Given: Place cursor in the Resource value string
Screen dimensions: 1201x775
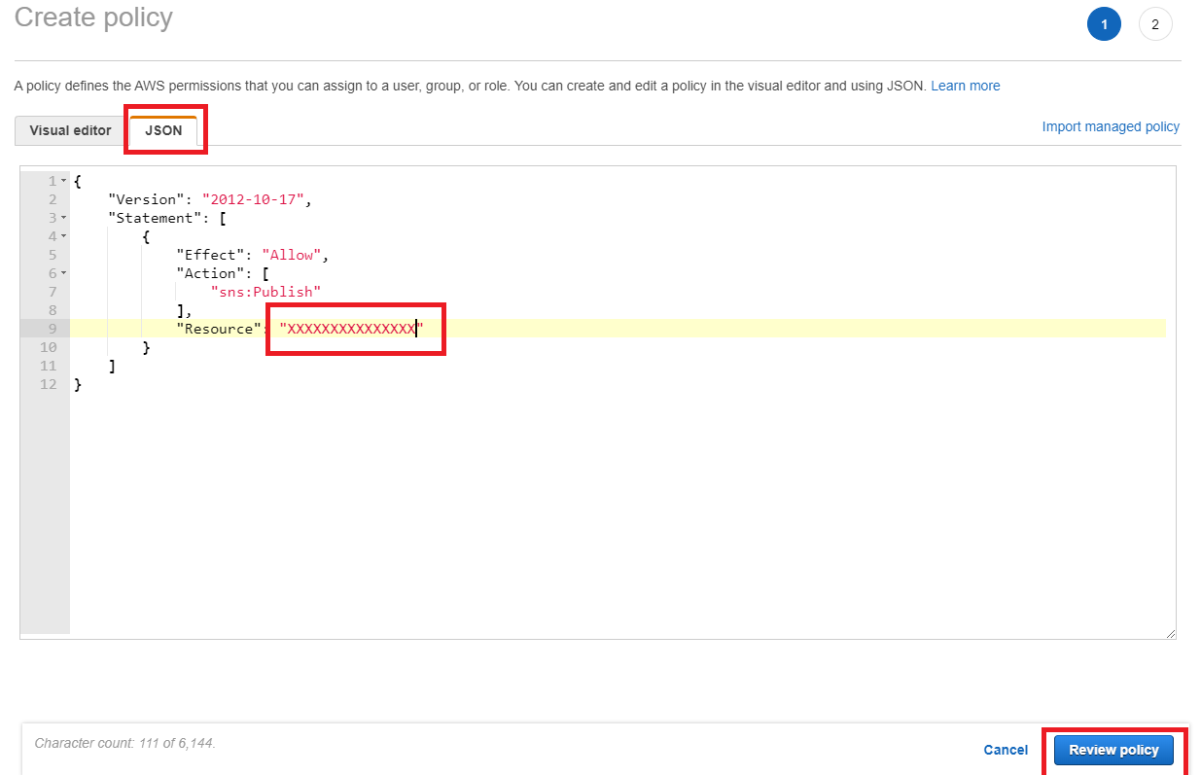Looking at the screenshot, I should (x=350, y=329).
